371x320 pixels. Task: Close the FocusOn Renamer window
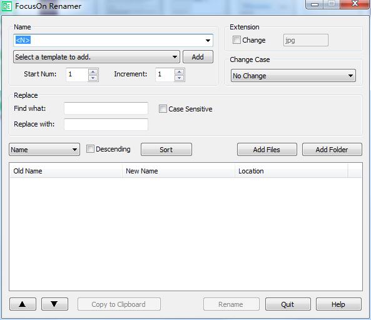tap(355, 4)
